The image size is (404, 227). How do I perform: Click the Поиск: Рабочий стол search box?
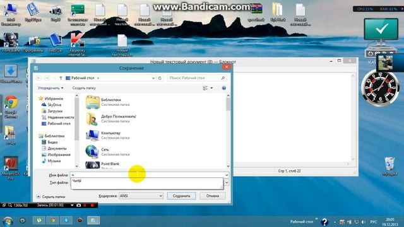pos(197,78)
